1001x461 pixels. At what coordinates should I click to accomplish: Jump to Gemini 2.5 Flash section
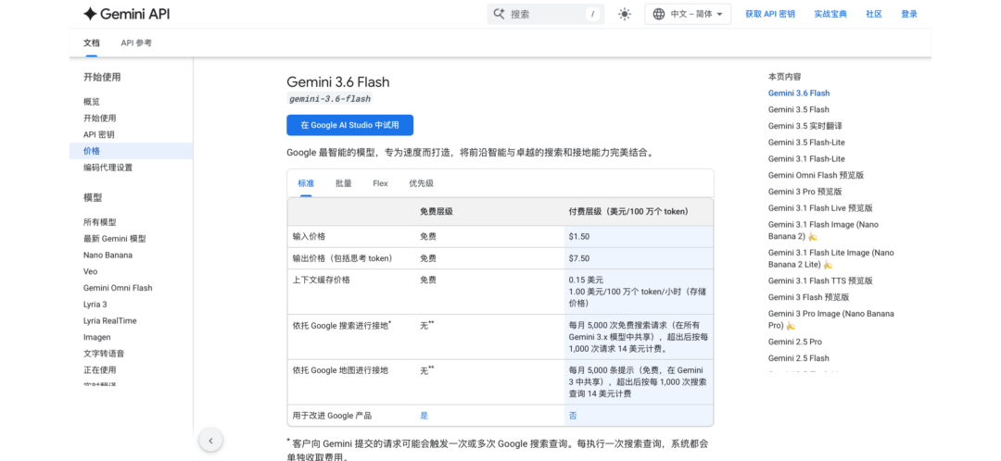799,358
